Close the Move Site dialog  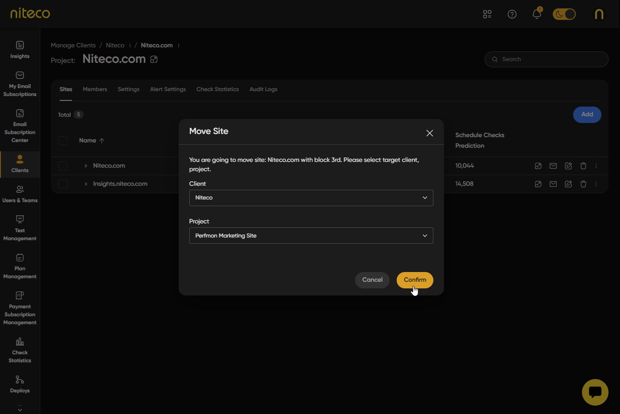pos(429,133)
